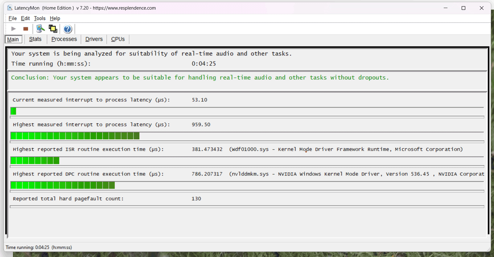Switch to the Processes tab
Viewport: 494px width, 257px height.
[x=64, y=39]
